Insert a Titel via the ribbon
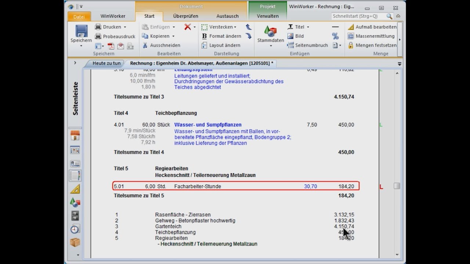 tap(296, 27)
